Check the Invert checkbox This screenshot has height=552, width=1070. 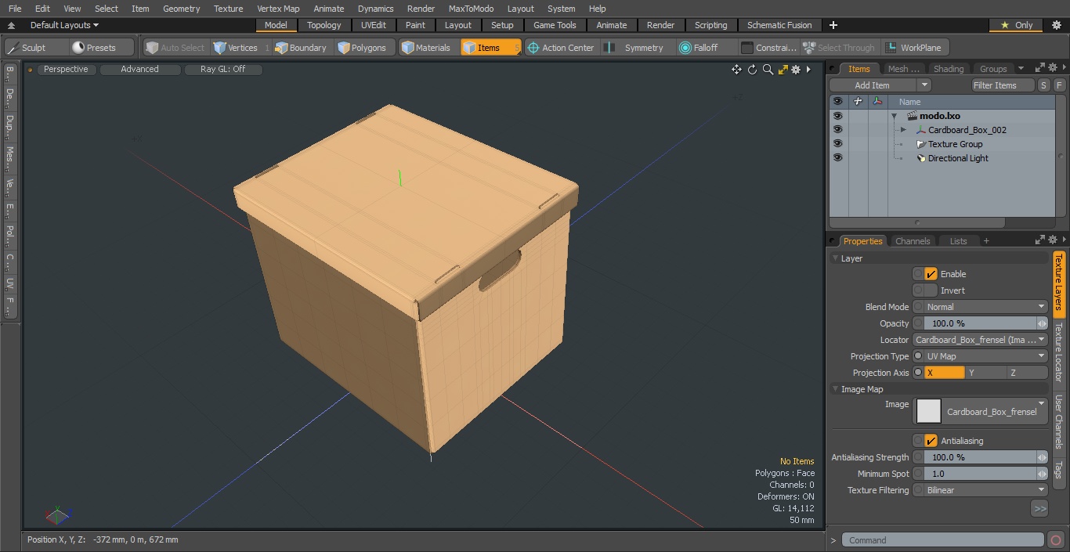931,290
